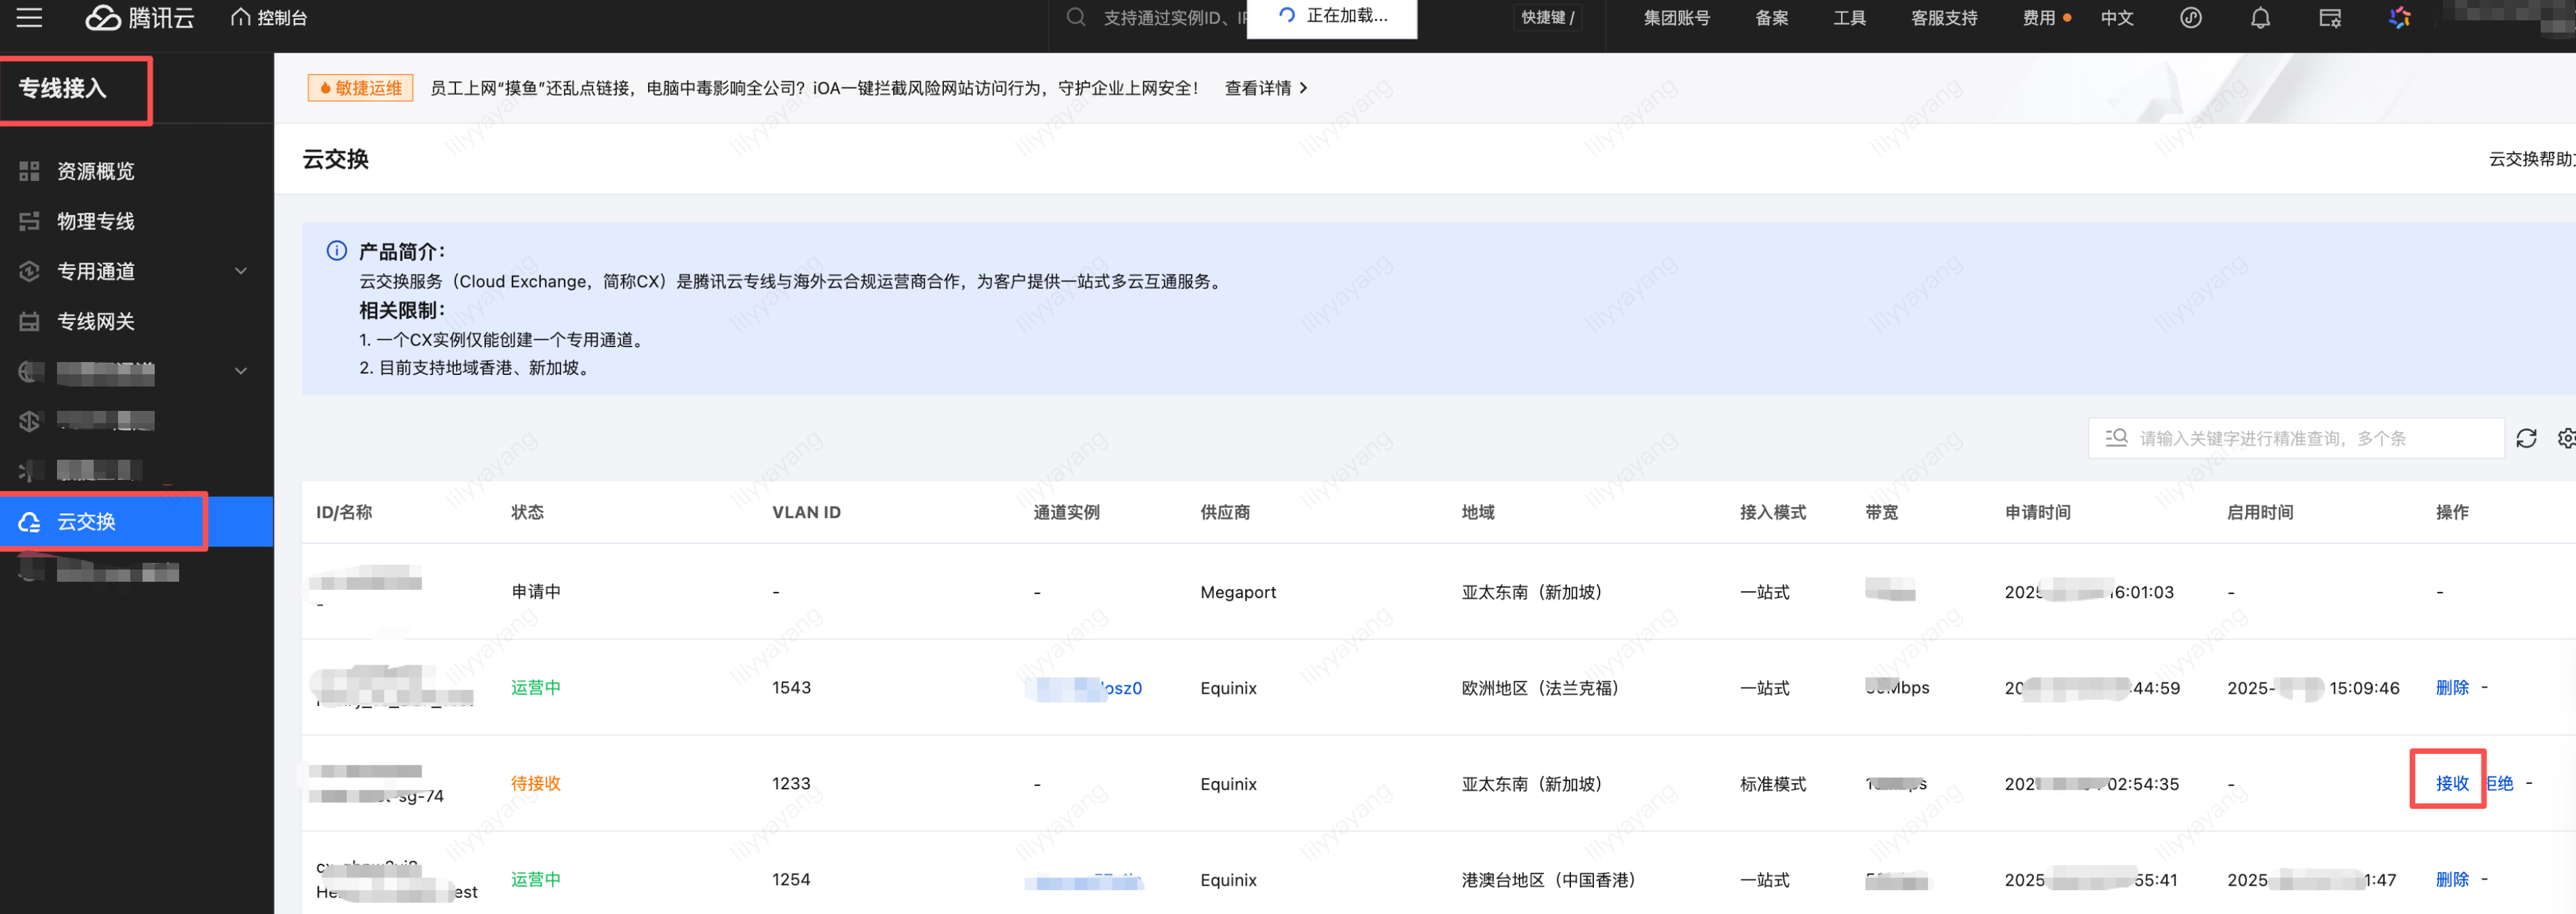The width and height of the screenshot is (2576, 914).
Task: Click the colorful AI assistant icon
Action: pyautogui.click(x=2399, y=18)
